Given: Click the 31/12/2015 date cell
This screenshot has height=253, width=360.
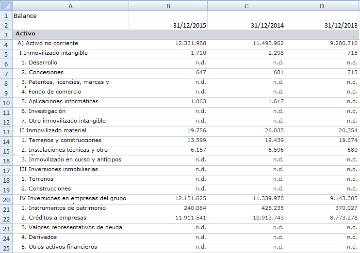Looking at the screenshot, I should 168,25.
